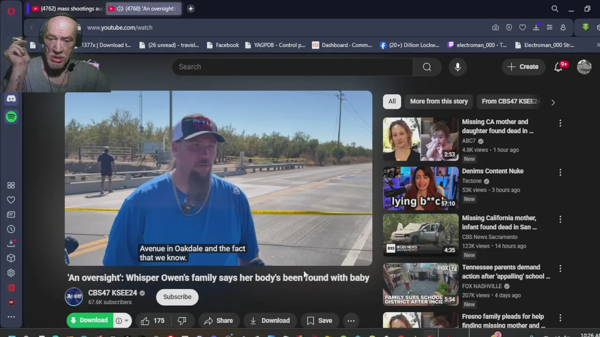
Task: Open Extensions cube in the sidebar
Action: pyautogui.click(x=11, y=258)
